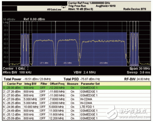The image size is (153, 122).
Task: Click the Measure column header
Action: 73,84
